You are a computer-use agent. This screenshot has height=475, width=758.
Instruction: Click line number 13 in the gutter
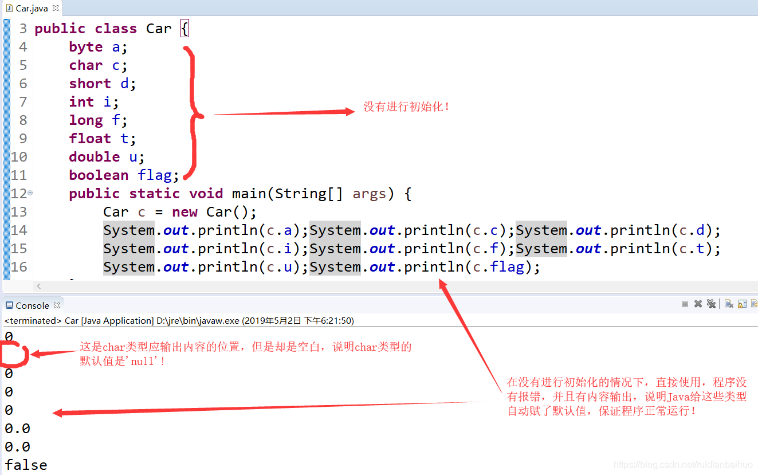point(19,212)
